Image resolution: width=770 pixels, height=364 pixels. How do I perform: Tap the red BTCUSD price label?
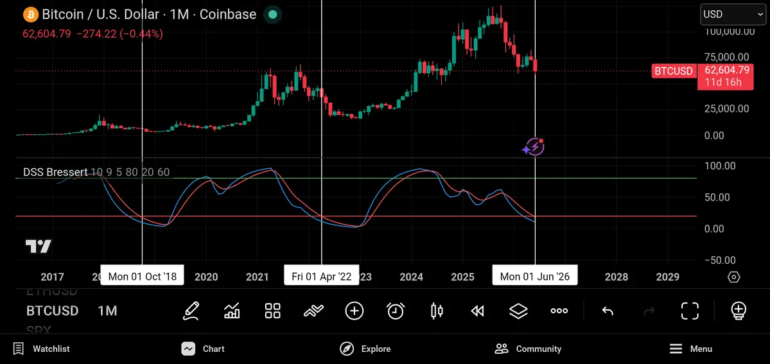673,71
